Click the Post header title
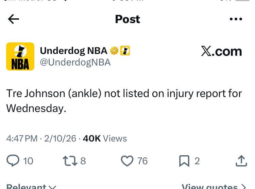The width and height of the screenshot is (255, 189). point(128,19)
